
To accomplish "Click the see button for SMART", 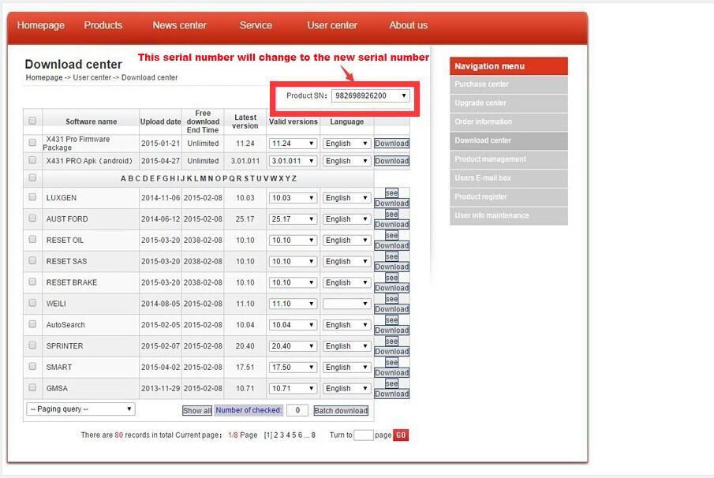I will [x=391, y=363].
